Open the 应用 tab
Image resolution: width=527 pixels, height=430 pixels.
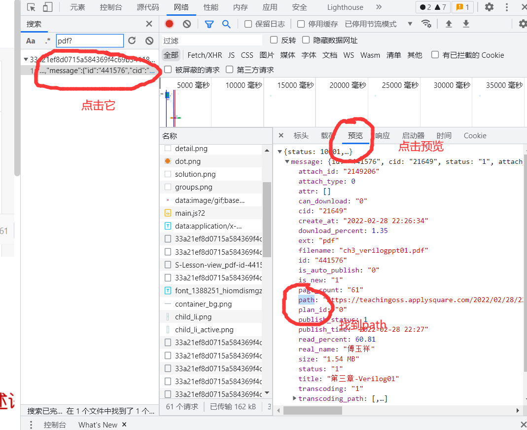tap(270, 7)
